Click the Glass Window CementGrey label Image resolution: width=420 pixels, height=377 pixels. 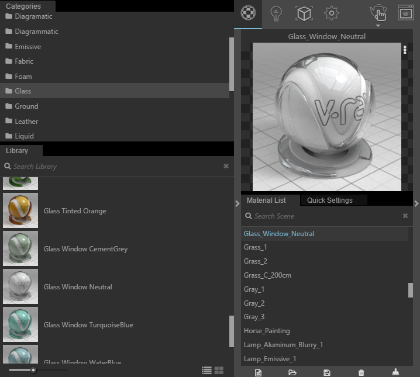[x=86, y=249]
